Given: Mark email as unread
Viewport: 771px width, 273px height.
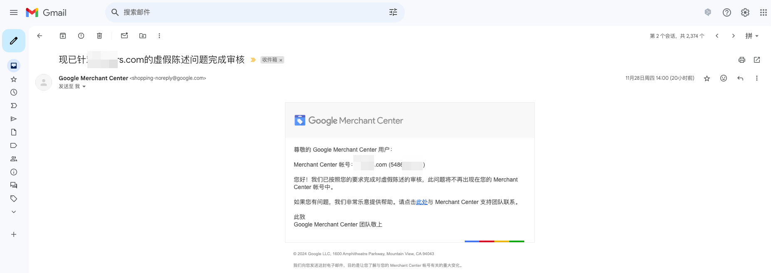Looking at the screenshot, I should click(x=124, y=36).
